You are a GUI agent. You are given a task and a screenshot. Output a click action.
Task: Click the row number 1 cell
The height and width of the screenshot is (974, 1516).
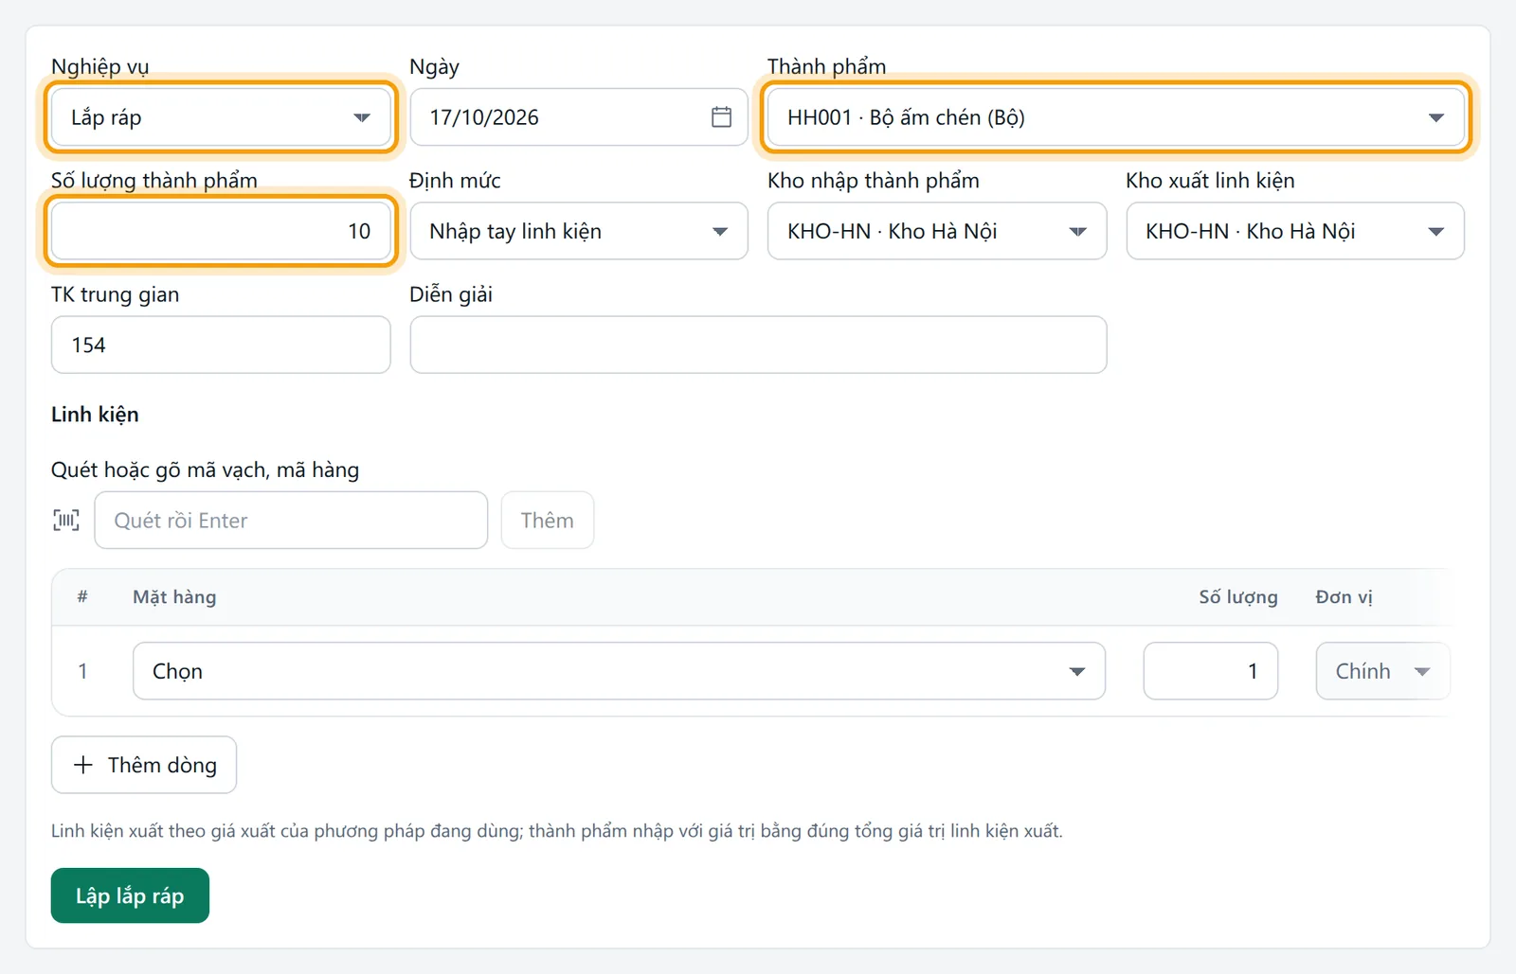click(x=82, y=671)
